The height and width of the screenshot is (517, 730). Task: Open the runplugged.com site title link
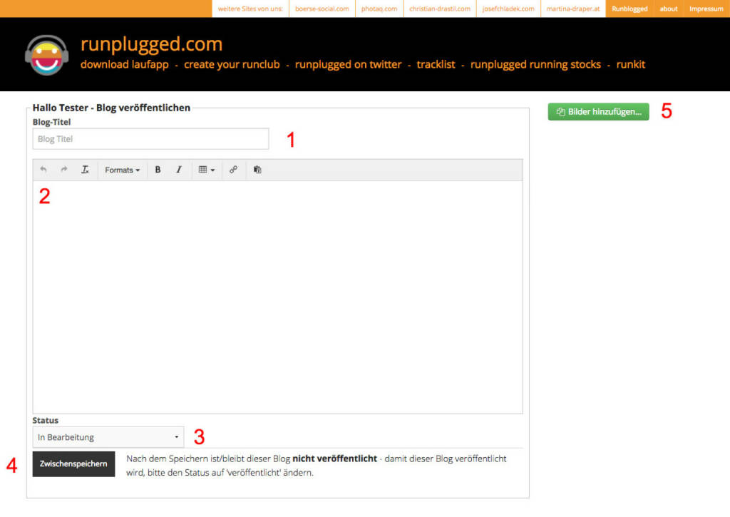coord(151,43)
